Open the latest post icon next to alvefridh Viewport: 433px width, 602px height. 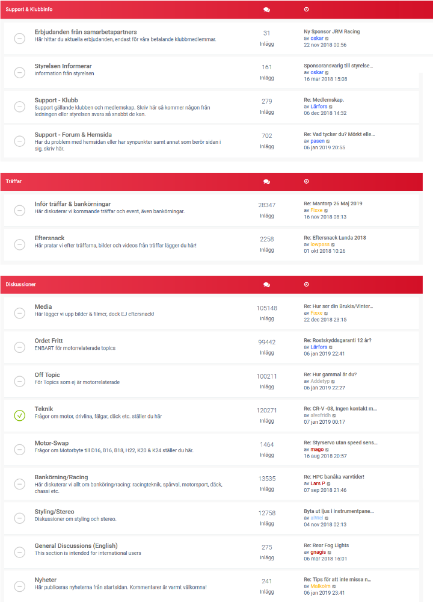pos(334,415)
